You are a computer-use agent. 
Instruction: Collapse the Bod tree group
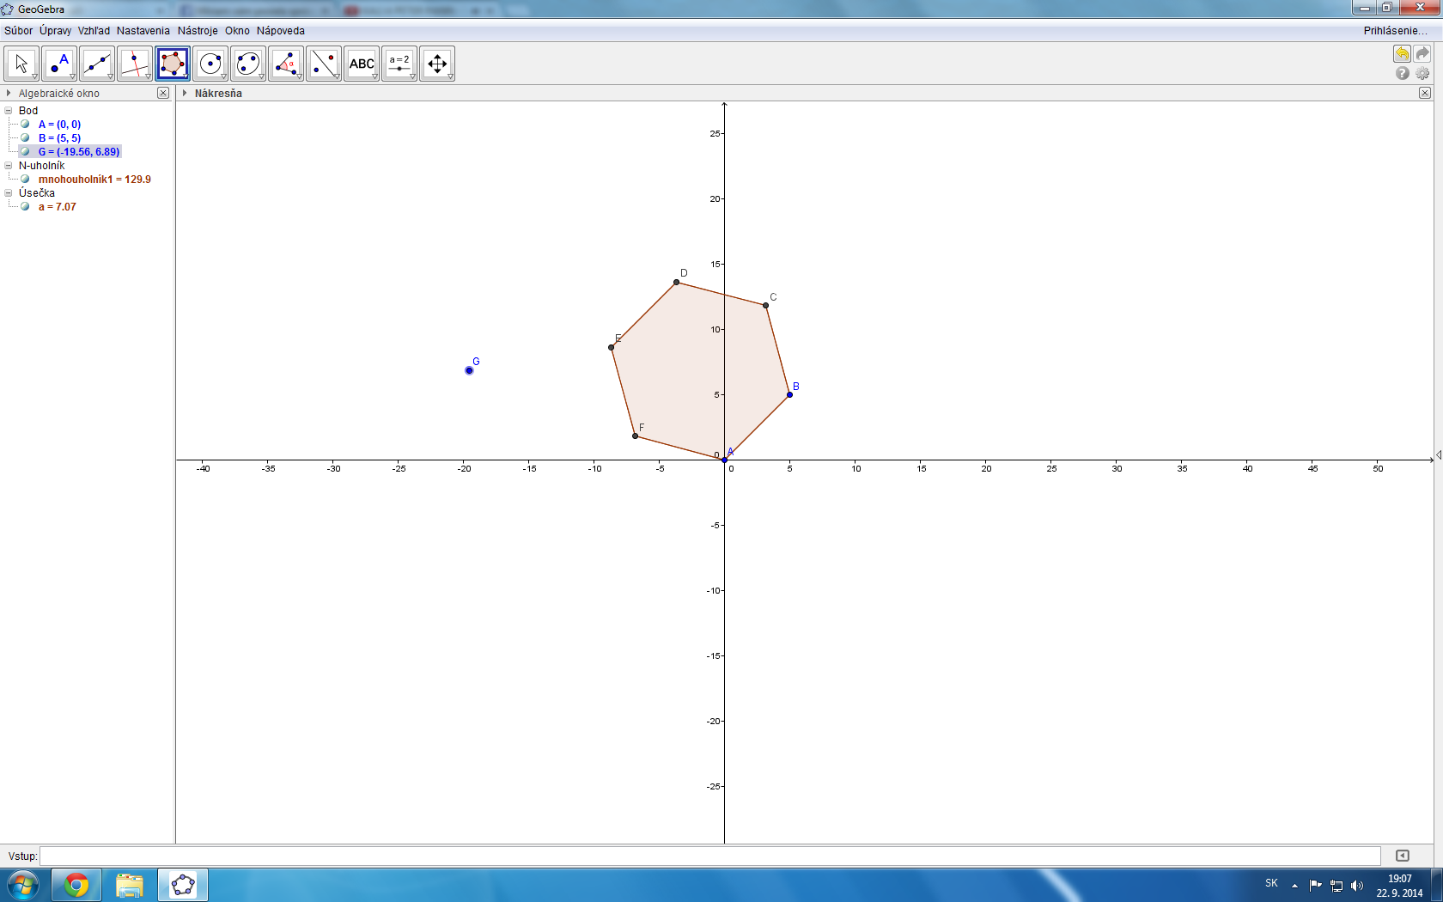coord(9,110)
